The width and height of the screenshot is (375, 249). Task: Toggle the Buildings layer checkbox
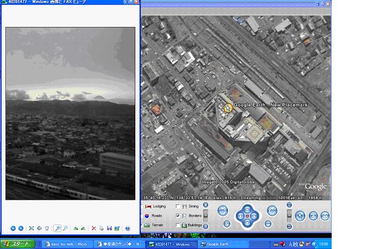click(x=179, y=225)
